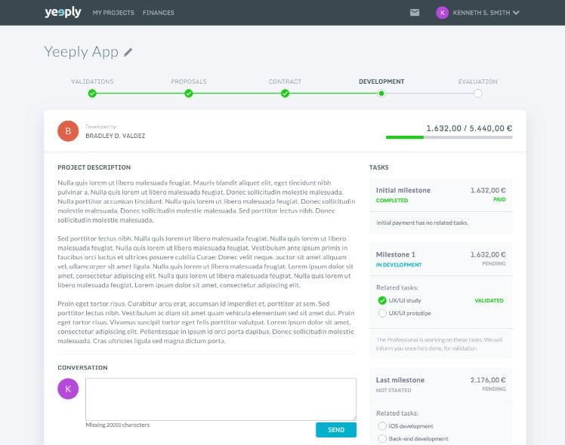Click the pencil icon to edit project name
This screenshot has height=445, width=565.
(x=128, y=52)
